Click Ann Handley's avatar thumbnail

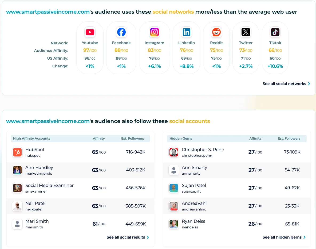tap(17, 170)
